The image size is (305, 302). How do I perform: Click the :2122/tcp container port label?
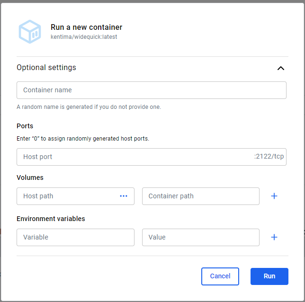coord(269,157)
